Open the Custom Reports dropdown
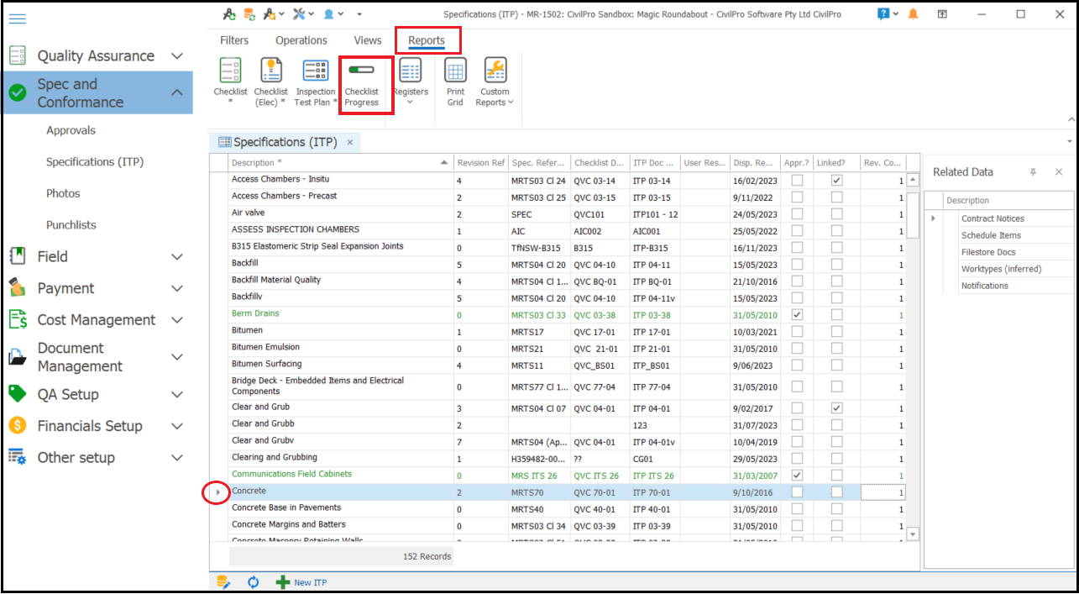This screenshot has height=594, width=1079. point(495,83)
